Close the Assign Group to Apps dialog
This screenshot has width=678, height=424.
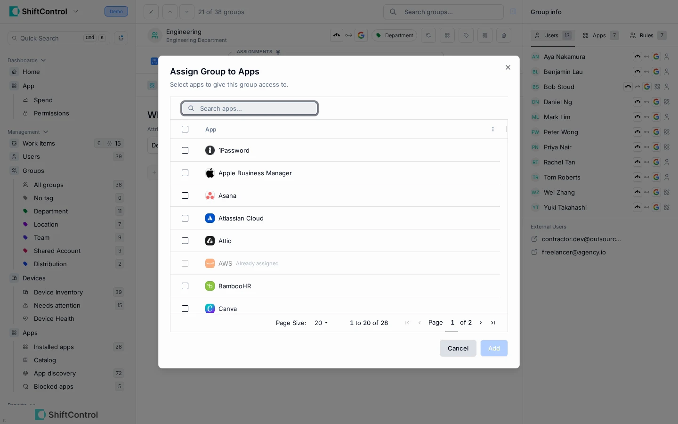[x=508, y=67]
